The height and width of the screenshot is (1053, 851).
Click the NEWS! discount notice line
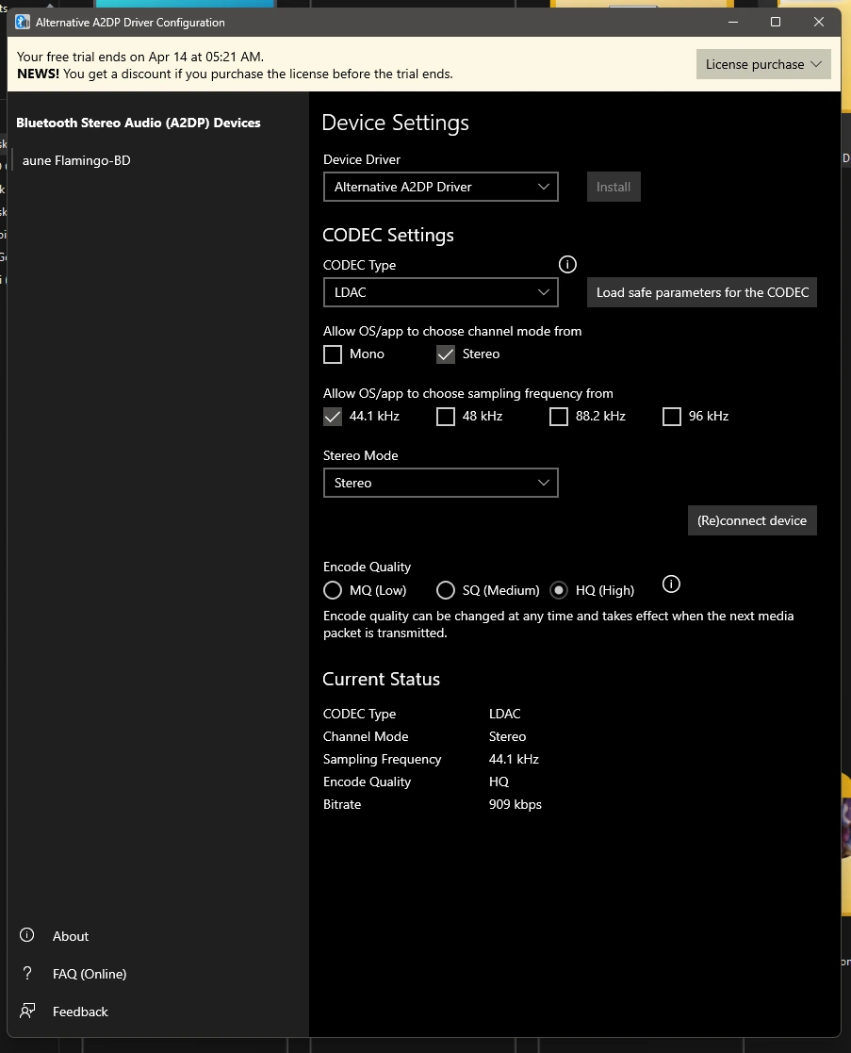(235, 74)
